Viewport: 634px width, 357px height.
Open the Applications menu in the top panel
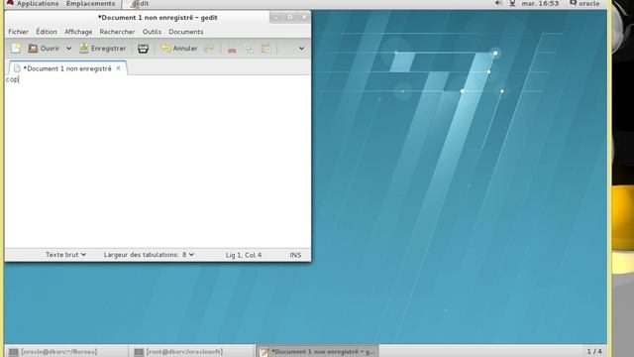[x=33, y=4]
